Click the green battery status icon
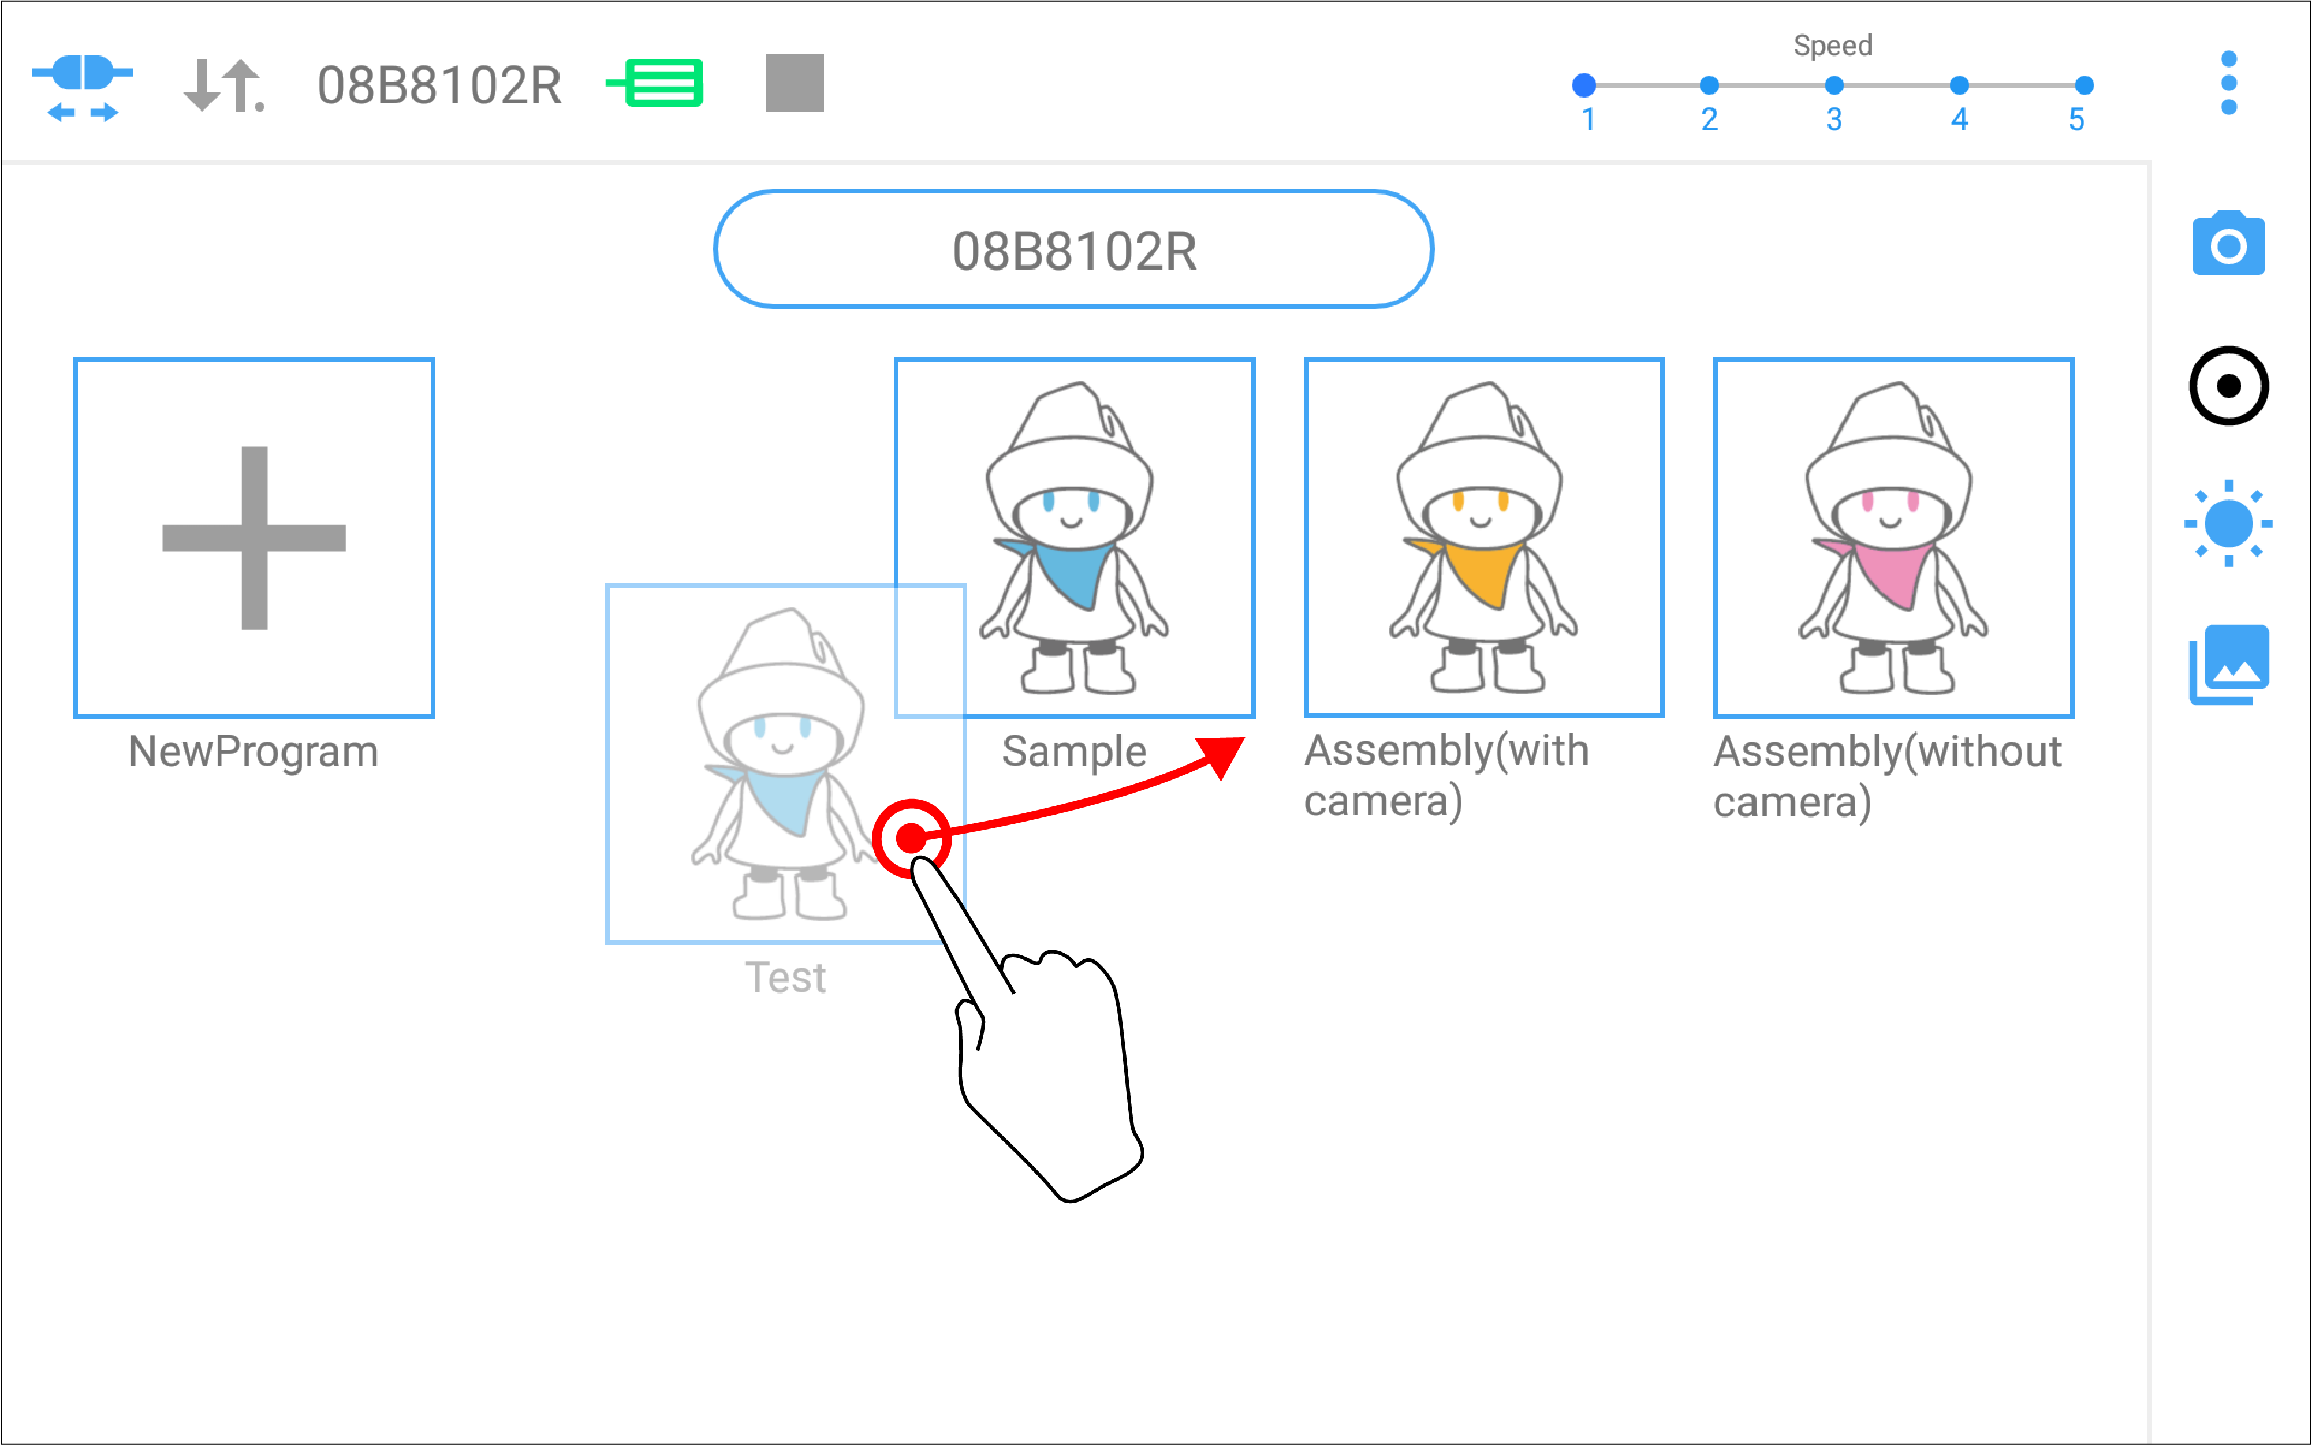 [655, 83]
